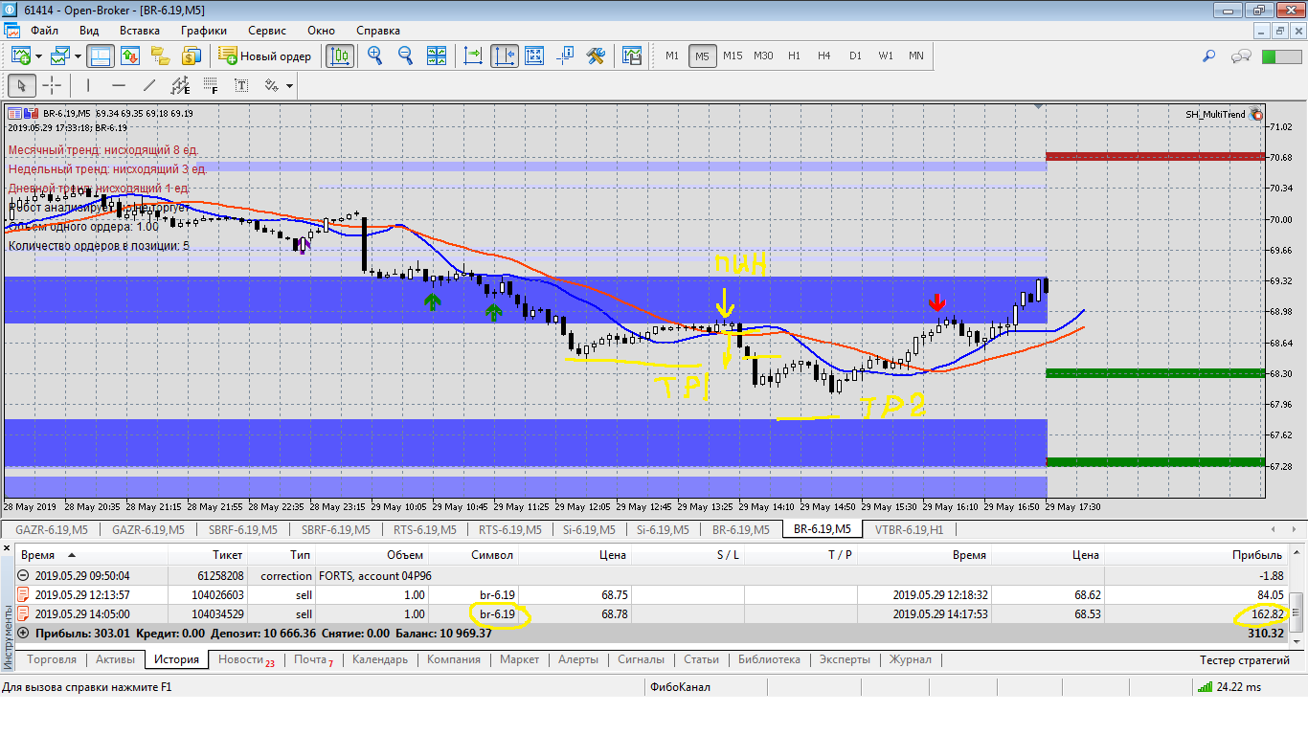The image size is (1308, 735).
Task: Toggle the Navigator folders panel
Action: tap(160, 56)
